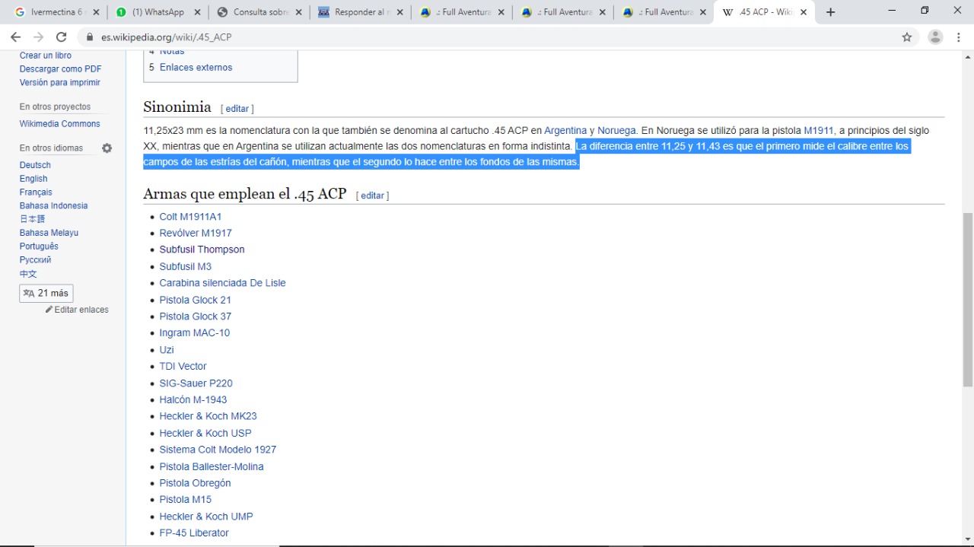Viewport: 974px width, 547px height.
Task: Open Pistola Glock 21 article
Action: tap(195, 301)
